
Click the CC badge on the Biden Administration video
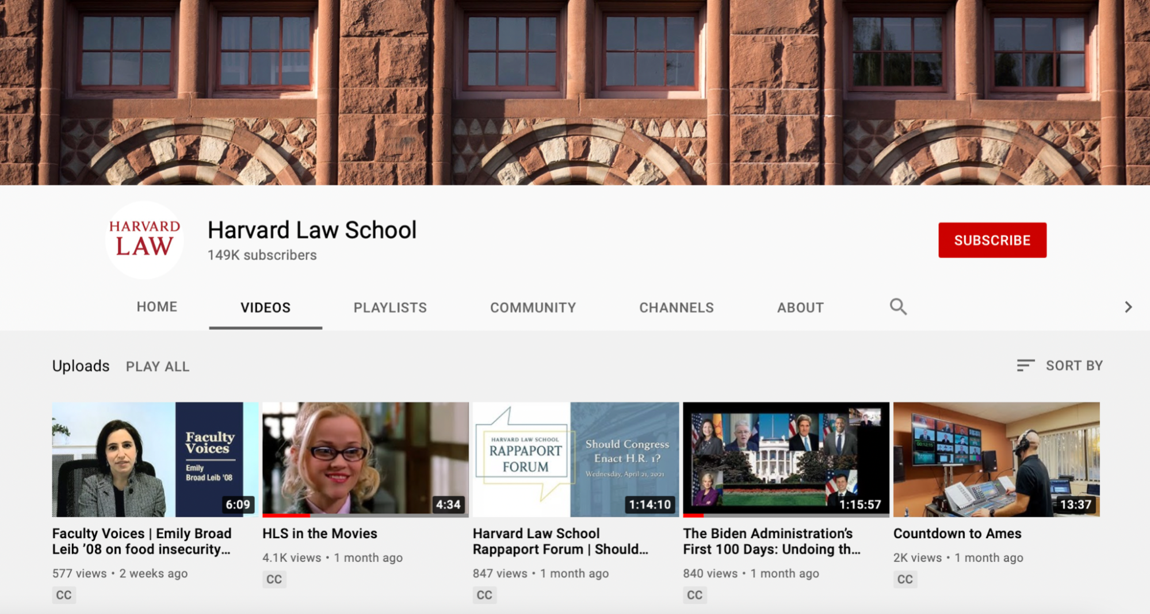694,595
